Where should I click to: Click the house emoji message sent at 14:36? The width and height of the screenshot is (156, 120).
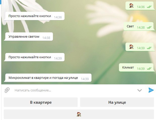pyautogui.click(x=140, y=6)
